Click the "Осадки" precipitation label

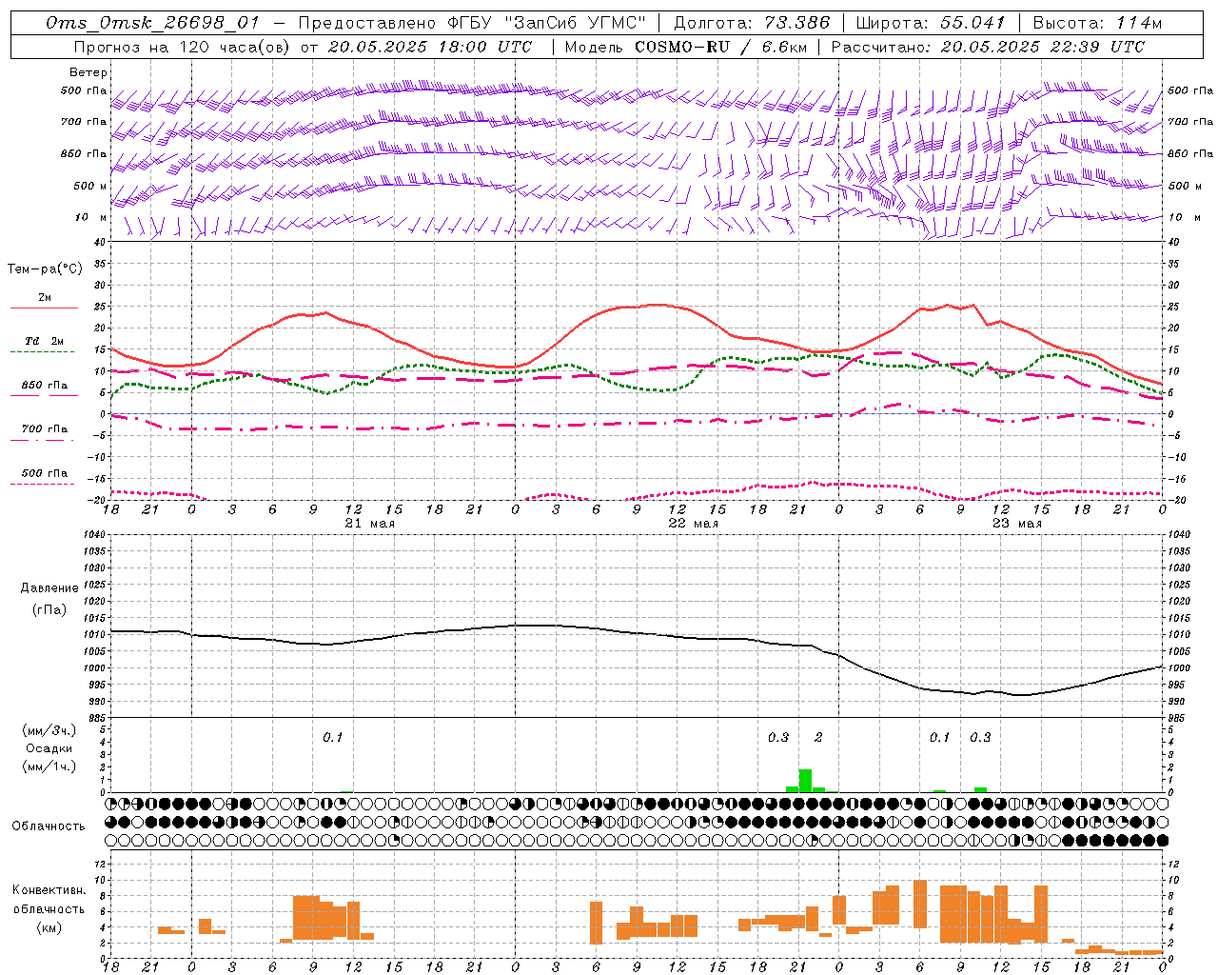point(49,747)
